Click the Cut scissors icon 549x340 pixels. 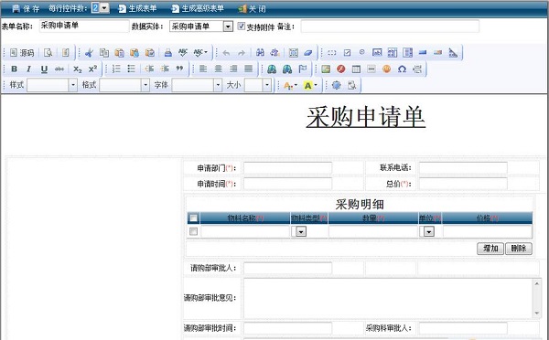tap(89, 53)
